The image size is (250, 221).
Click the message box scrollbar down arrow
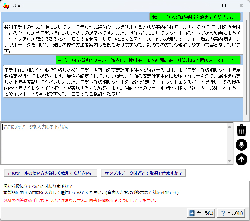click(x=230, y=160)
